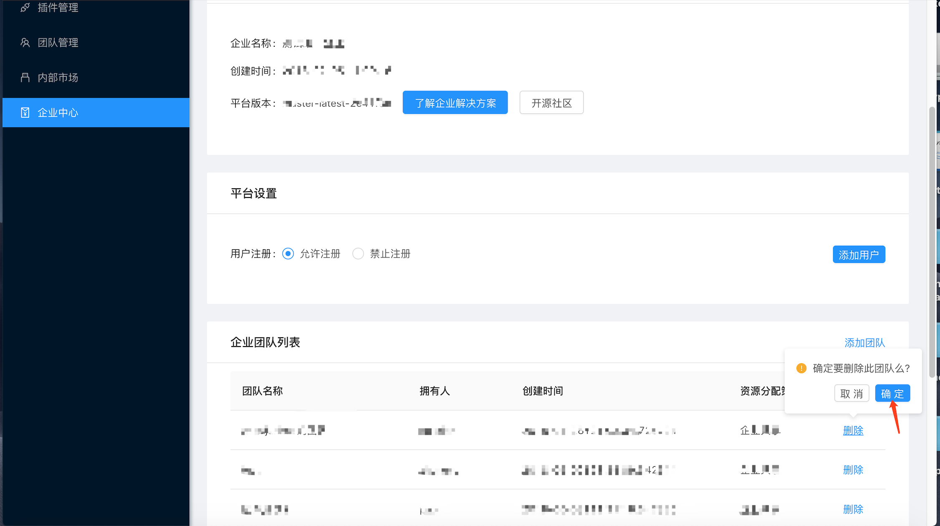This screenshot has height=526, width=940.
Task: Click 删除 link in second team row
Action: point(853,470)
